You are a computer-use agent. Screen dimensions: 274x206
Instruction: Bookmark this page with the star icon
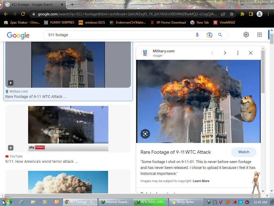232,14
